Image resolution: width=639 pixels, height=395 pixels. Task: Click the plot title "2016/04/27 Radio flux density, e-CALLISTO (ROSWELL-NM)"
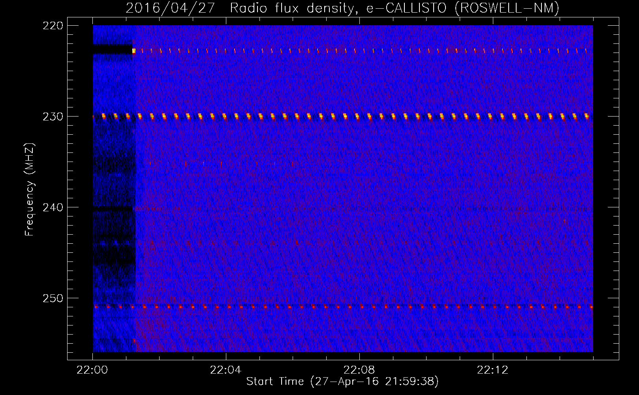[x=342, y=8]
